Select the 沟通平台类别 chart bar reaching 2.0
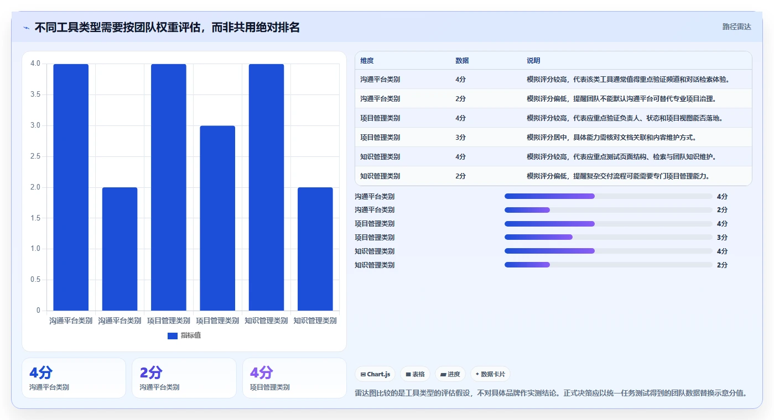Image resolution: width=774 pixels, height=420 pixels. point(120,249)
